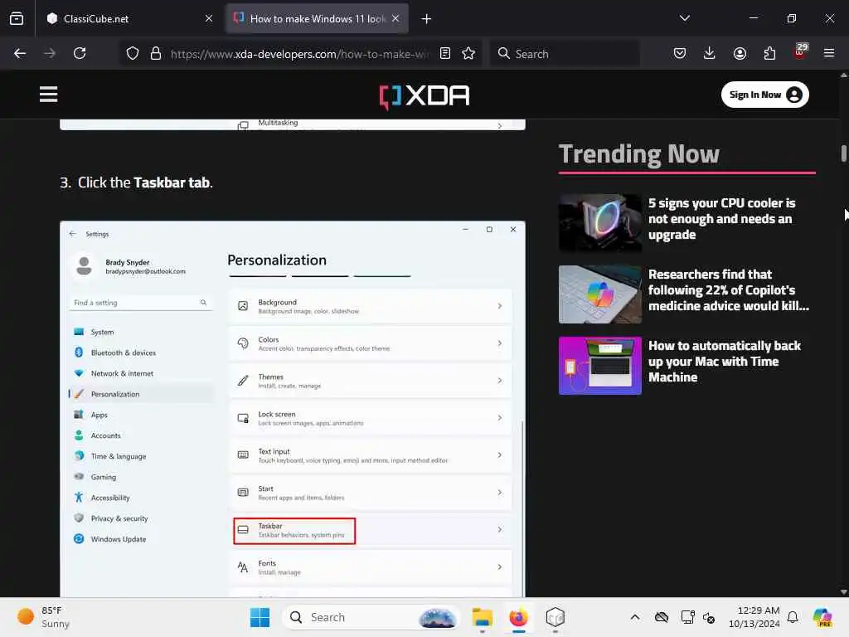Viewport: 849px width, 637px height.
Task: Open a new browser tab
Action: tap(427, 19)
